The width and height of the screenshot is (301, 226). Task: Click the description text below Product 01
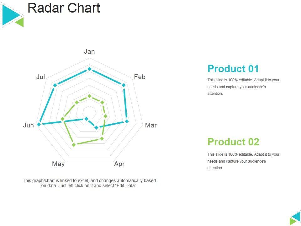243,87
